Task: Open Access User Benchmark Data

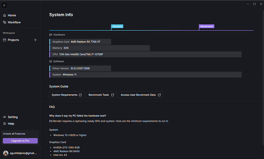Action: point(140,95)
